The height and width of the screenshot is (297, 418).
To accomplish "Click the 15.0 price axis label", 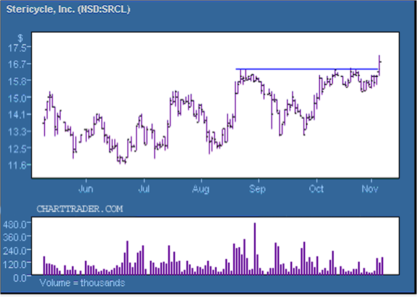I will point(17,98).
